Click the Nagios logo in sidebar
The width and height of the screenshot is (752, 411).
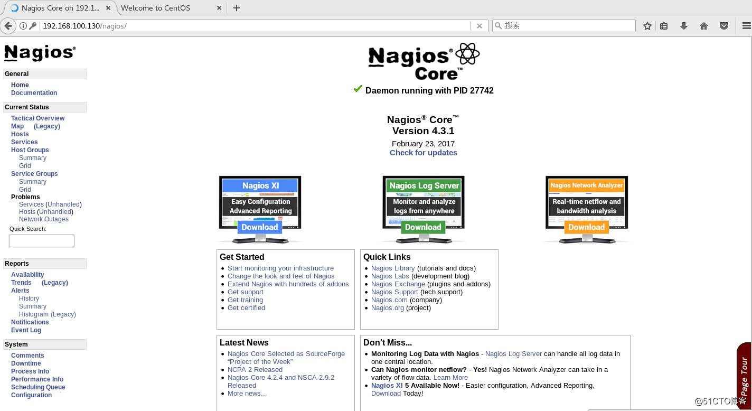(x=40, y=53)
